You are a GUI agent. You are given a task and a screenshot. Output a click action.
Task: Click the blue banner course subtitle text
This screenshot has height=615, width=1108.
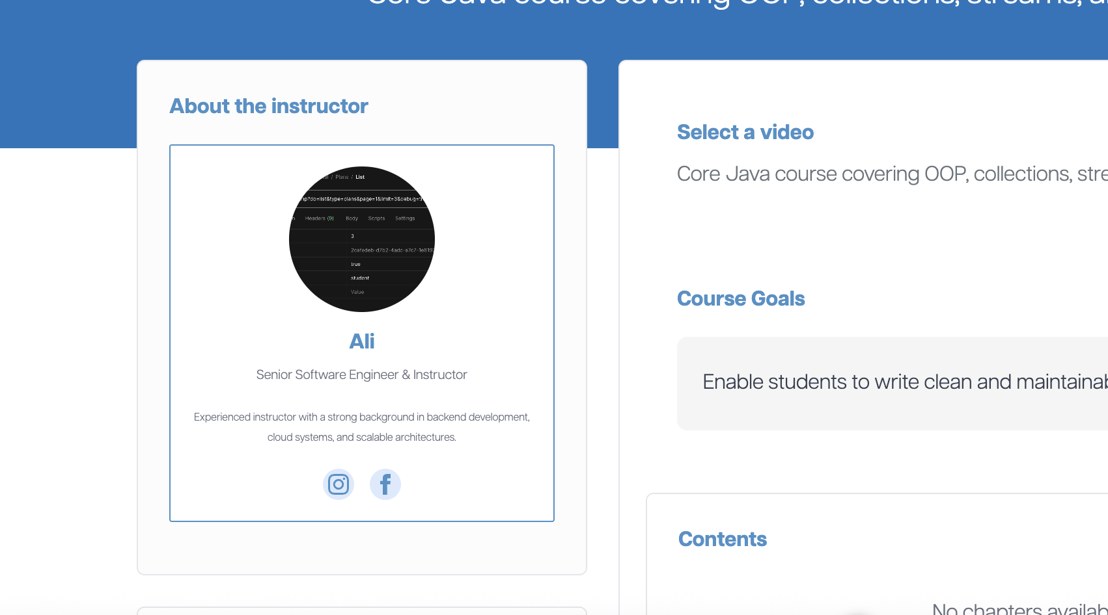click(736, 3)
